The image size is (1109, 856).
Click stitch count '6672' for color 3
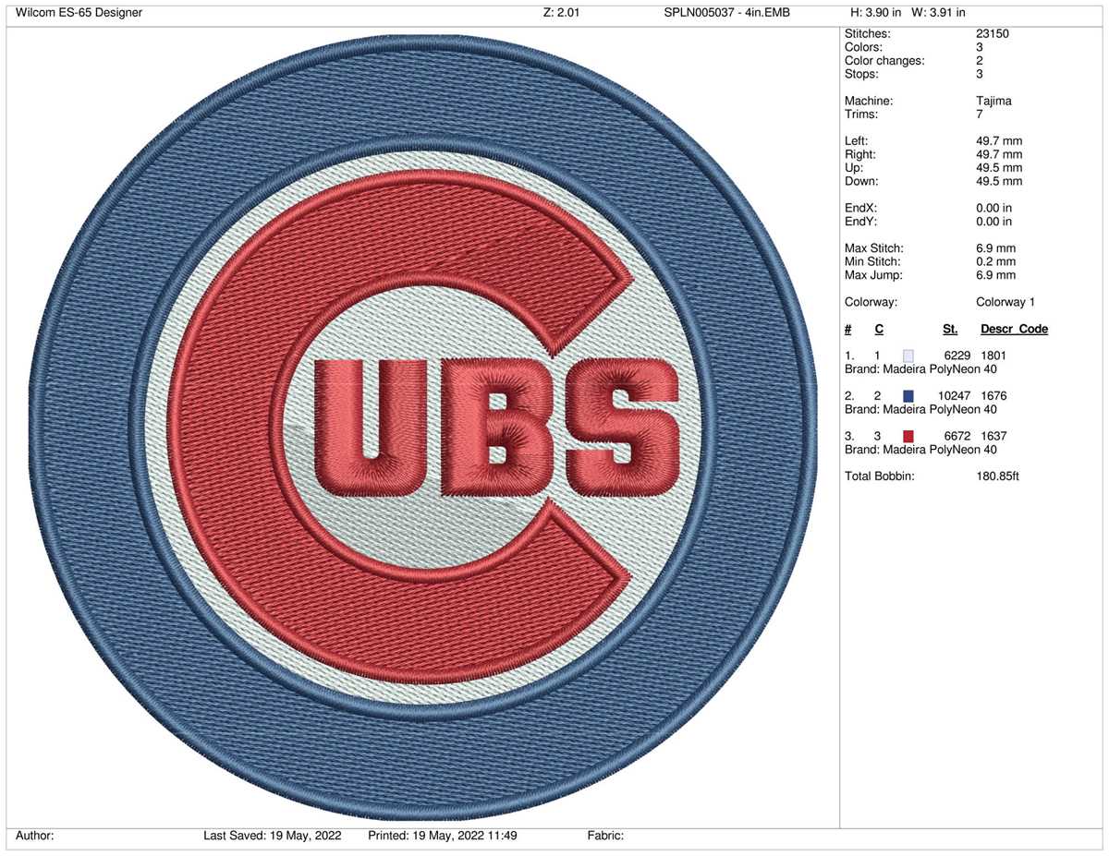957,436
